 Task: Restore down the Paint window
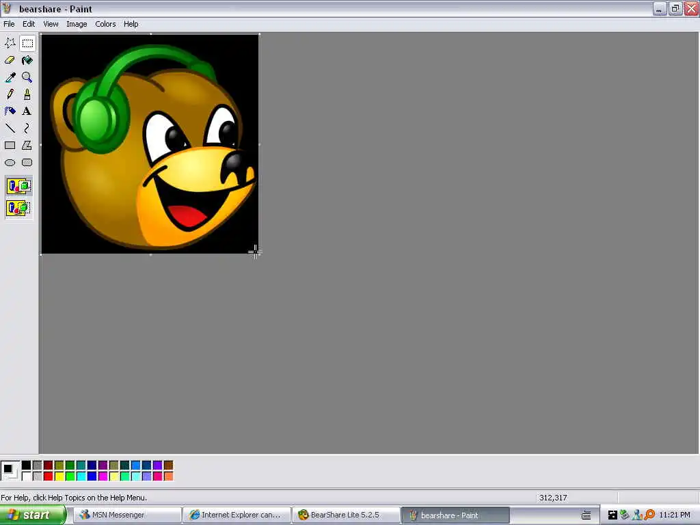(x=675, y=8)
